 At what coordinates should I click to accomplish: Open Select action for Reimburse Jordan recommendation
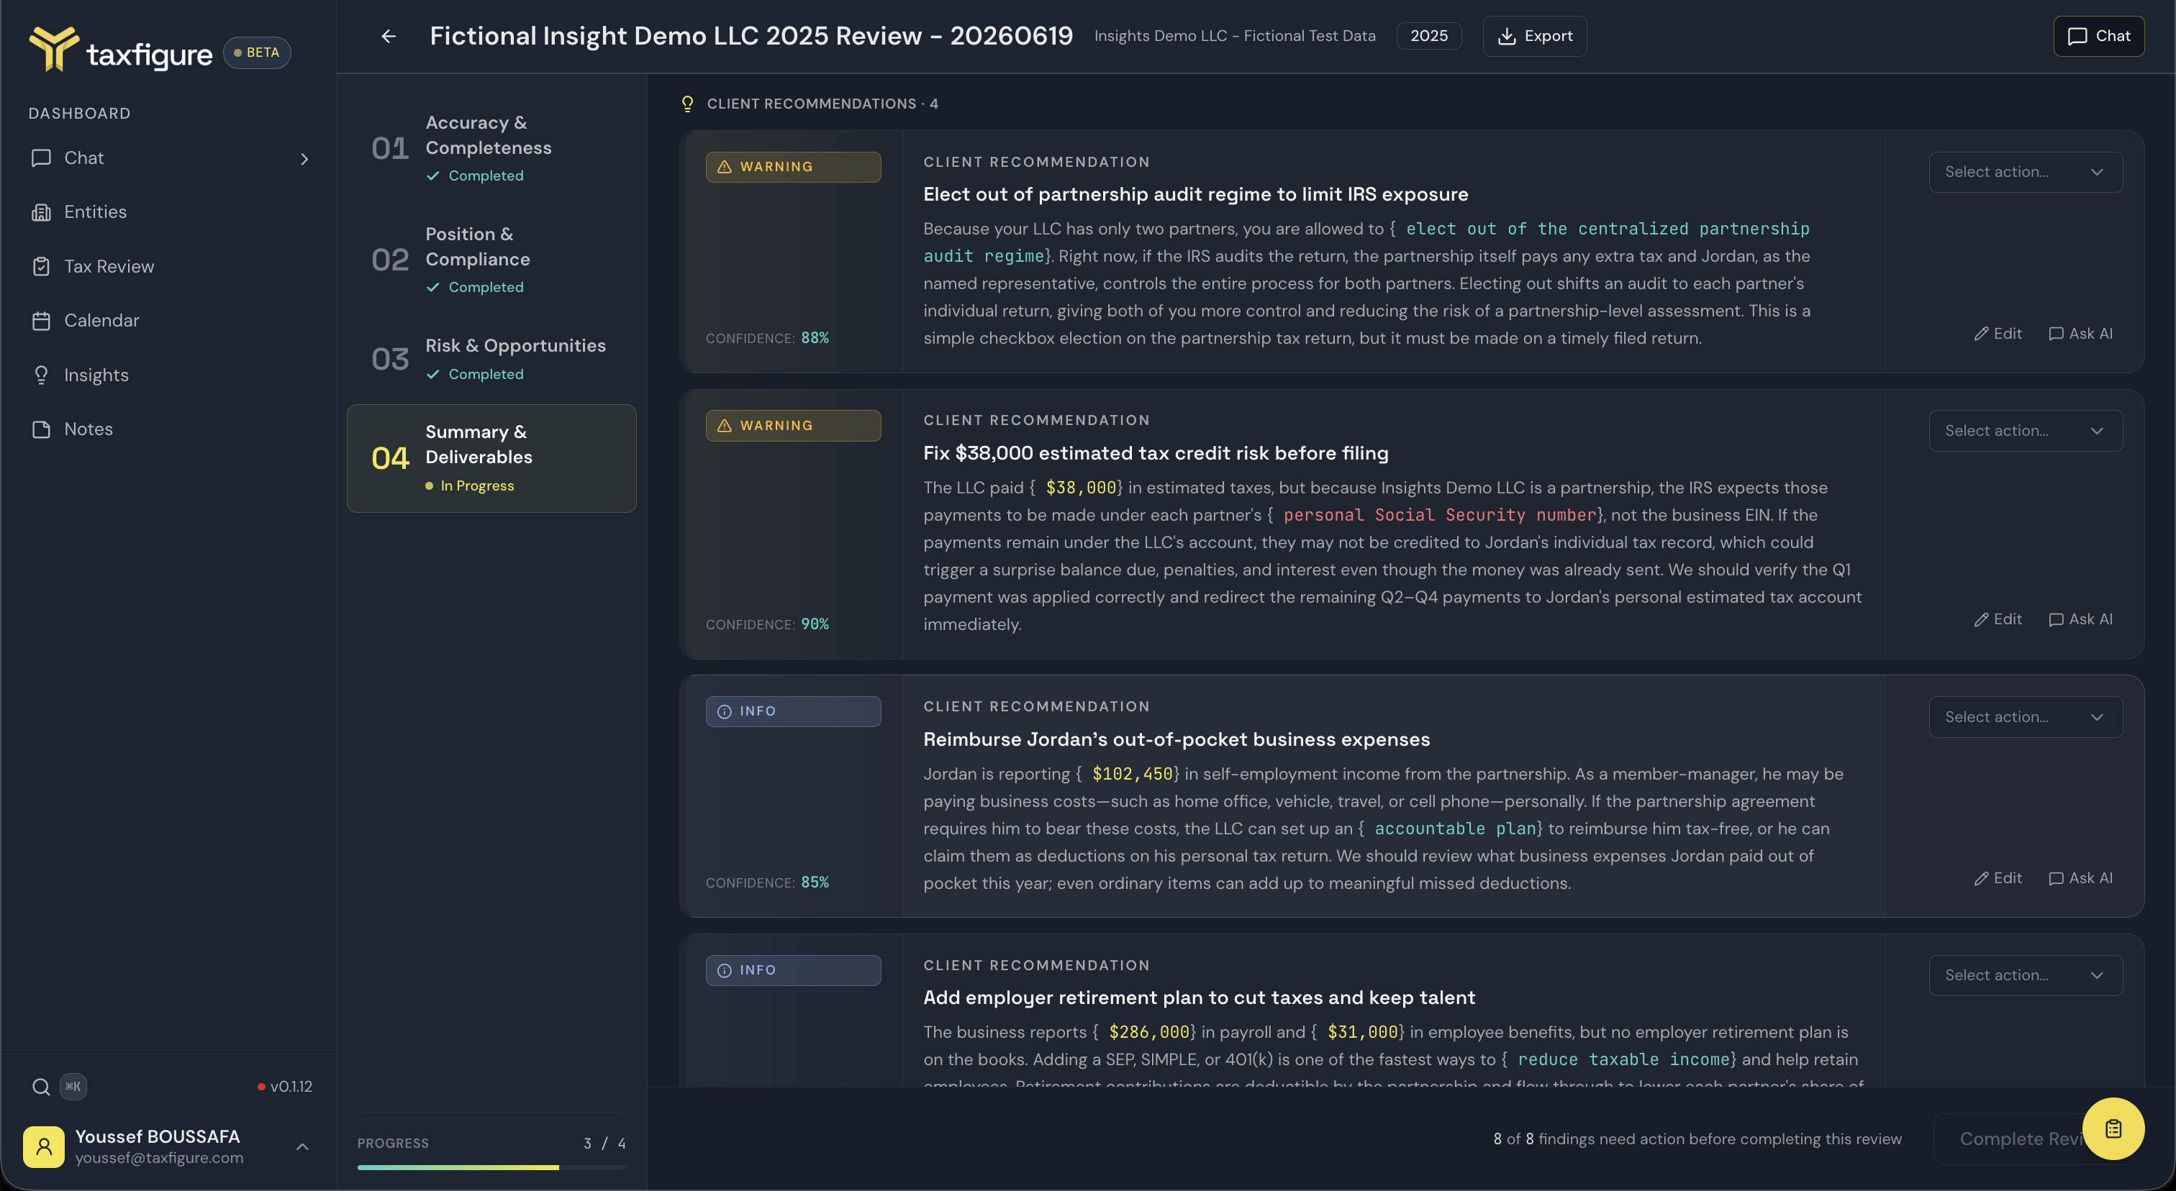tap(2026, 716)
